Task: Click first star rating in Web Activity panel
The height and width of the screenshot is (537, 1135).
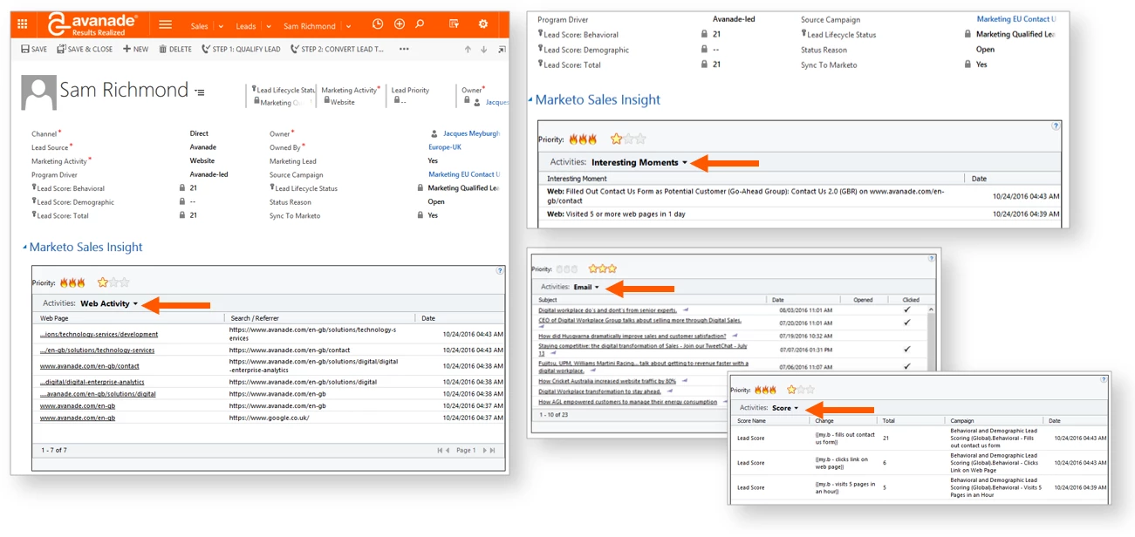Action: pyautogui.click(x=103, y=282)
